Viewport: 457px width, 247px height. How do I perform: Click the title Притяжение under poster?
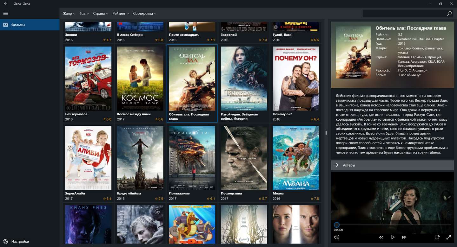tap(179, 193)
